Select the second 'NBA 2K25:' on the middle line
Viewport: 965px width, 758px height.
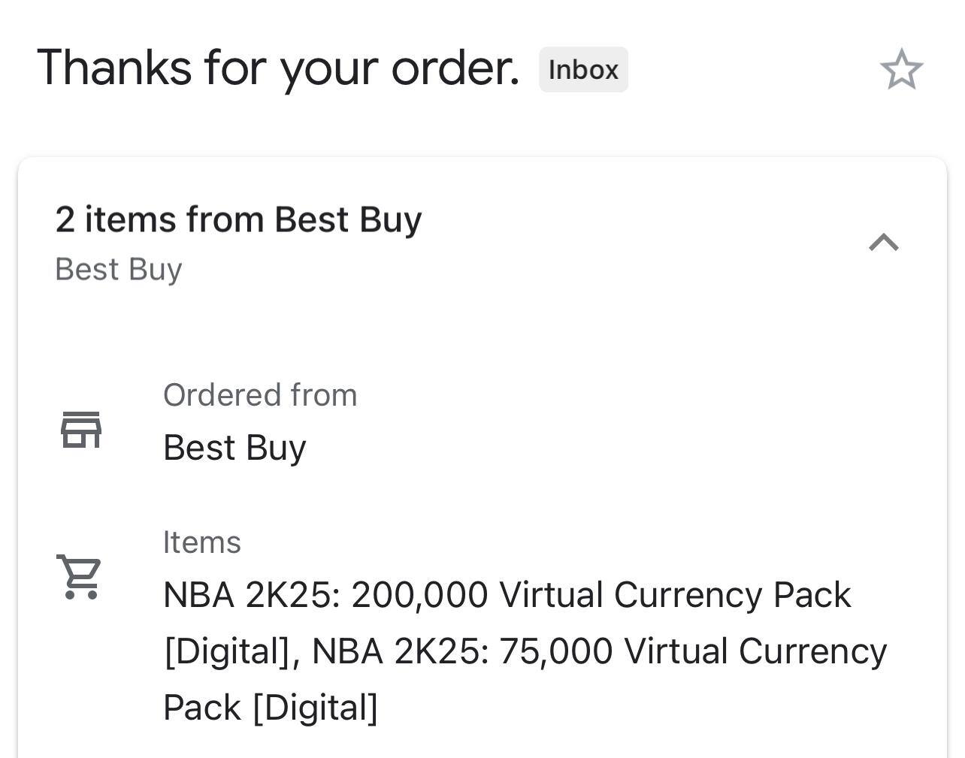point(400,651)
